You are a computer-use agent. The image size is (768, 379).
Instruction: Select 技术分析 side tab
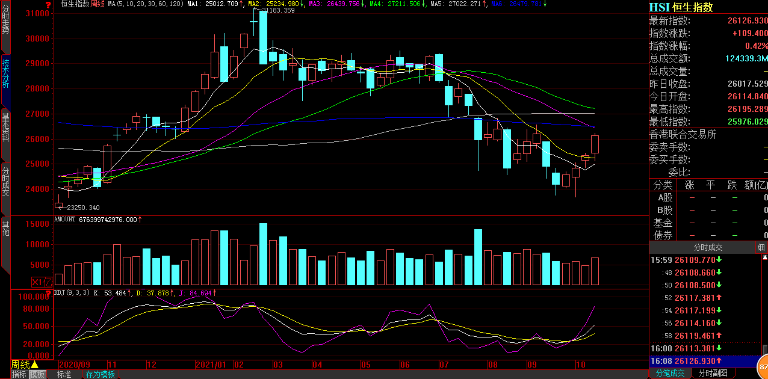point(5,73)
